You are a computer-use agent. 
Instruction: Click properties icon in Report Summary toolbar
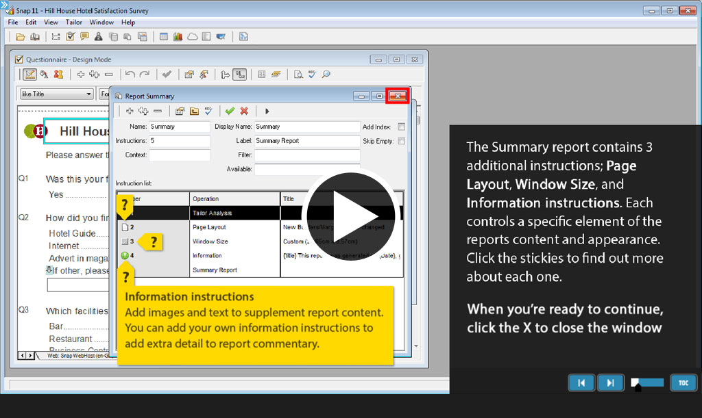click(180, 111)
